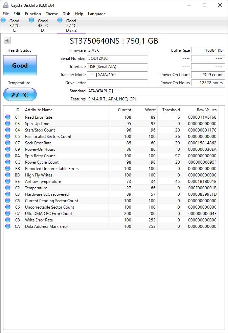Click status icon for Data Address Mark Error
The width and height of the screenshot is (228, 333).
click(x=8, y=227)
